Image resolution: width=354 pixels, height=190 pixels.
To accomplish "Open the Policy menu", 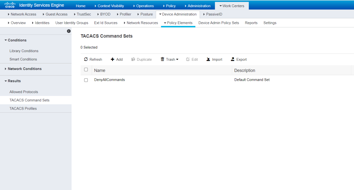I will click(x=169, y=6).
